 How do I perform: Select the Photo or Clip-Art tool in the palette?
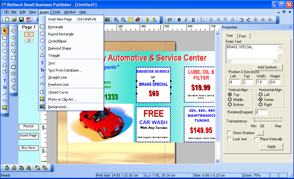pyautogui.click(x=4, y=107)
